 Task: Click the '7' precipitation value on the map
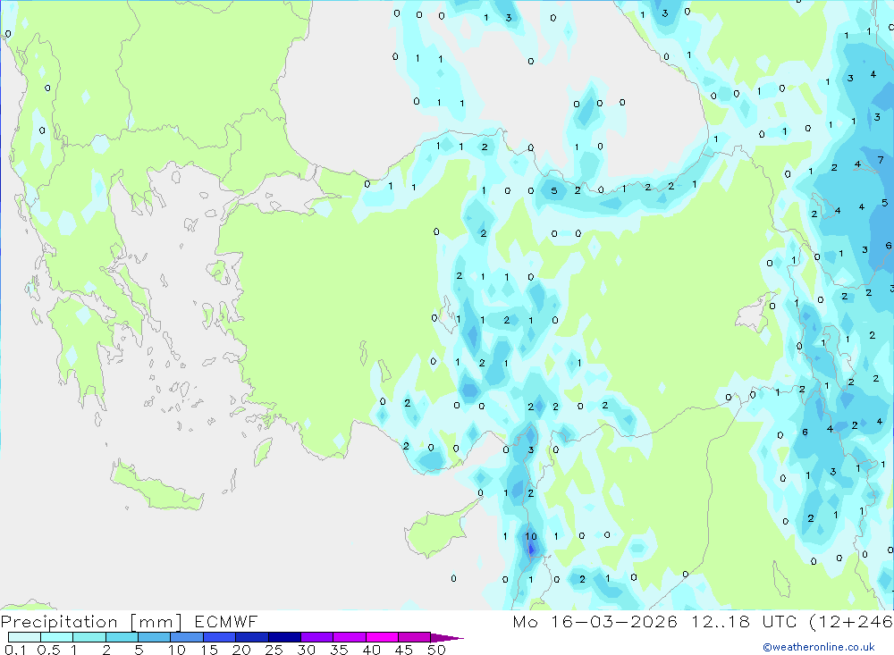881,160
